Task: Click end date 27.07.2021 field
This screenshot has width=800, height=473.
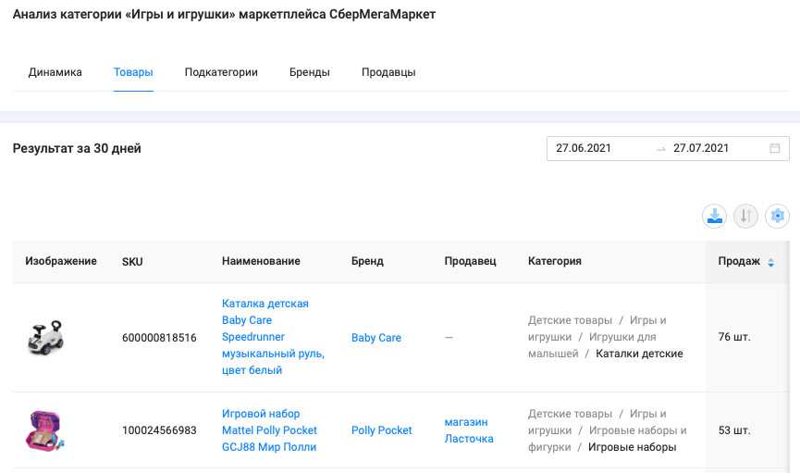Action: click(701, 148)
